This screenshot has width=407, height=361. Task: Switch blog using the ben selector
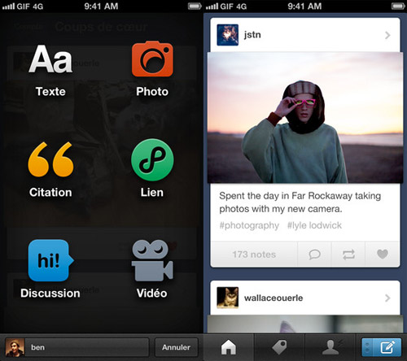(x=77, y=347)
